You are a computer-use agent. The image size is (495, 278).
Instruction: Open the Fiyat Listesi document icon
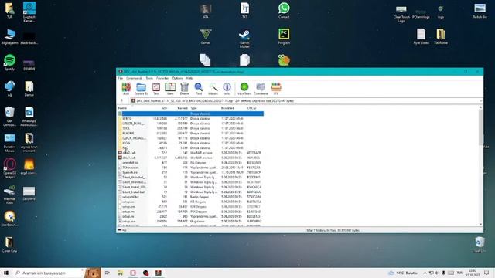pos(421,36)
